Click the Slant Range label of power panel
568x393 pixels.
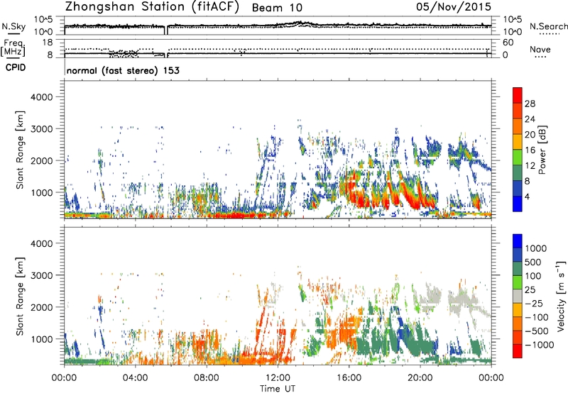click(x=20, y=150)
